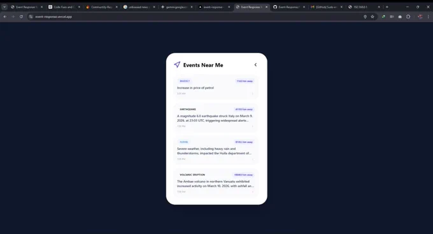Click the navigation arrow icon beside Events Near Me

click(177, 65)
